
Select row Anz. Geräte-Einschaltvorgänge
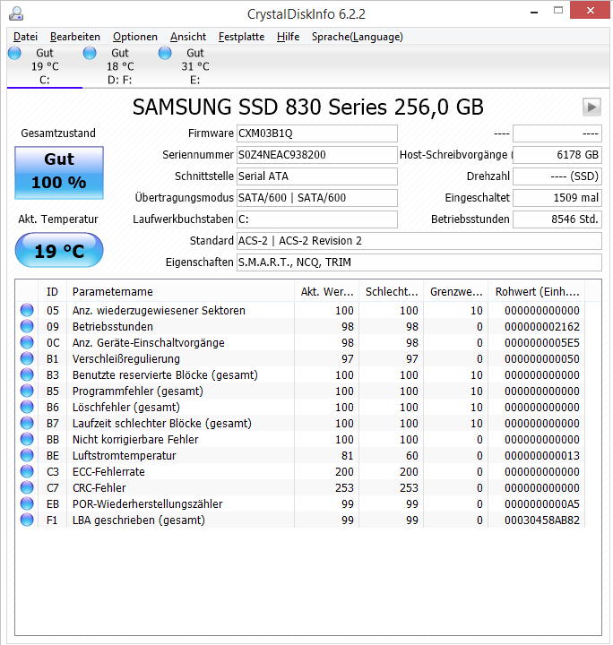pyautogui.click(x=300, y=342)
